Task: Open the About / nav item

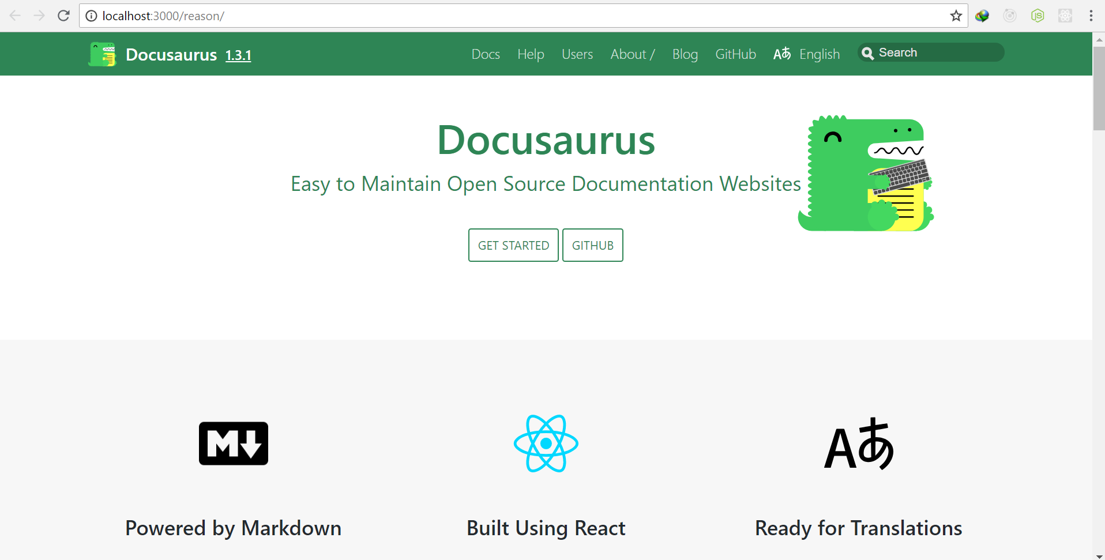Action: (633, 54)
